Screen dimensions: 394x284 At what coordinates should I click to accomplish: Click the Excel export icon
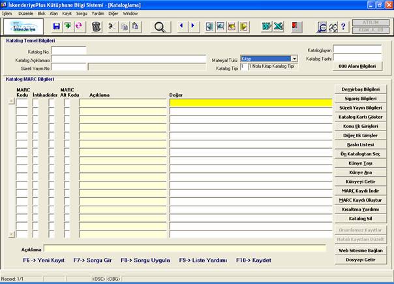[279, 26]
